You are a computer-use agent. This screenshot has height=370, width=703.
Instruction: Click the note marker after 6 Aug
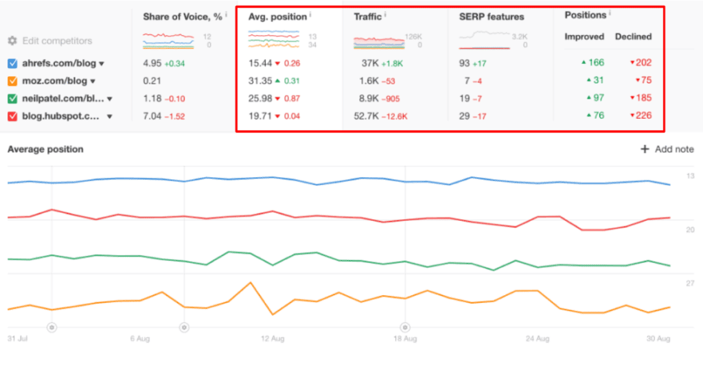coord(184,327)
